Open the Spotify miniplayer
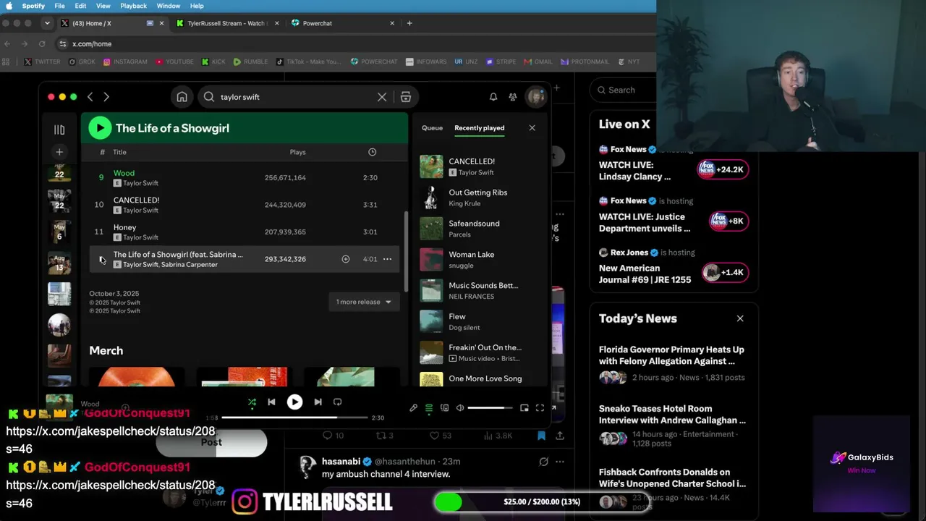Image resolution: width=926 pixels, height=521 pixels. coord(524,408)
